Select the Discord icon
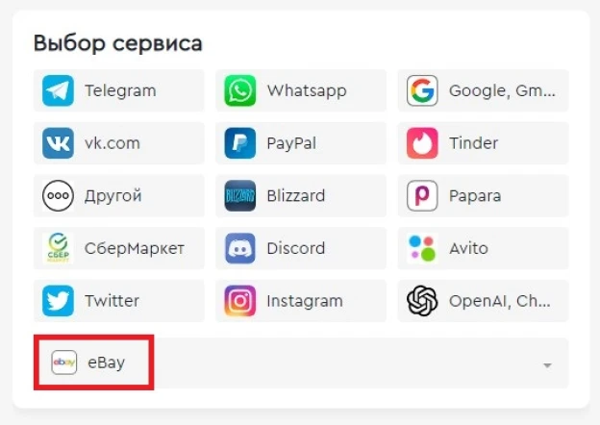The width and height of the screenshot is (600, 425). 240,248
